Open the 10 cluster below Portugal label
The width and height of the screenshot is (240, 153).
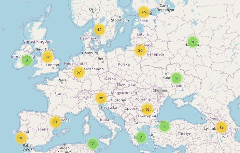point(21,138)
